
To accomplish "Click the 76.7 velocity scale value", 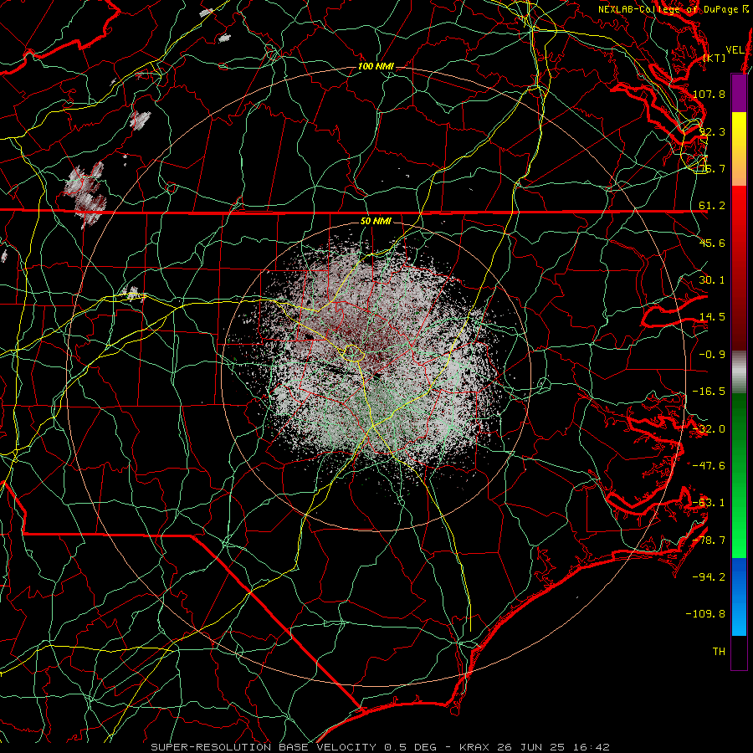I will [x=712, y=168].
